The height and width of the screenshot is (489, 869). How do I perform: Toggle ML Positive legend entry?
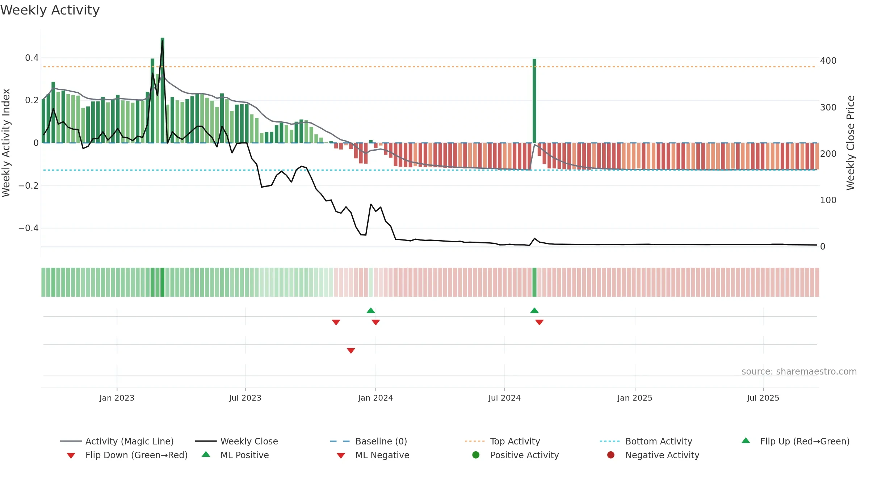pyautogui.click(x=235, y=455)
